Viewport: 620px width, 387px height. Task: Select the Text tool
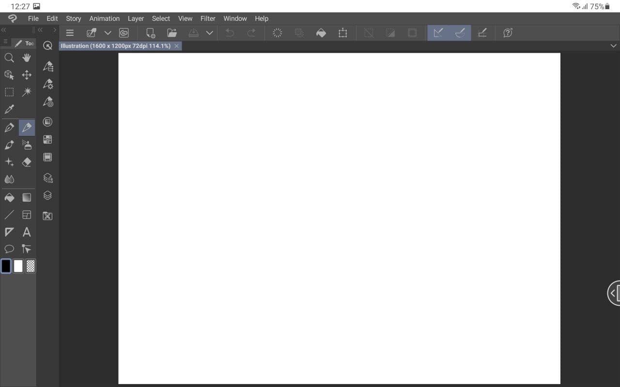[x=27, y=232]
